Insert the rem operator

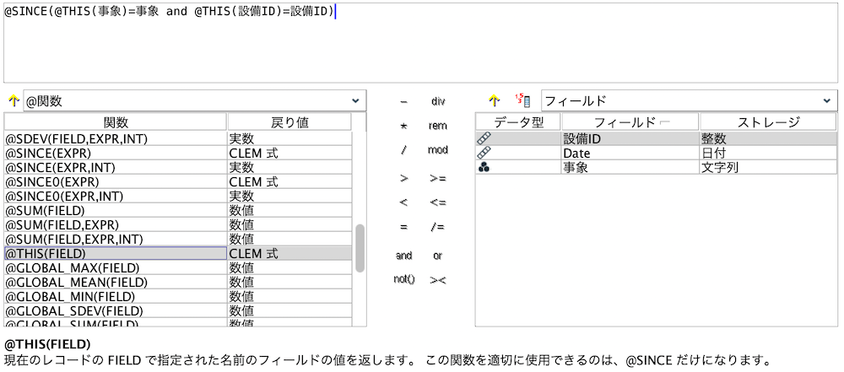437,126
